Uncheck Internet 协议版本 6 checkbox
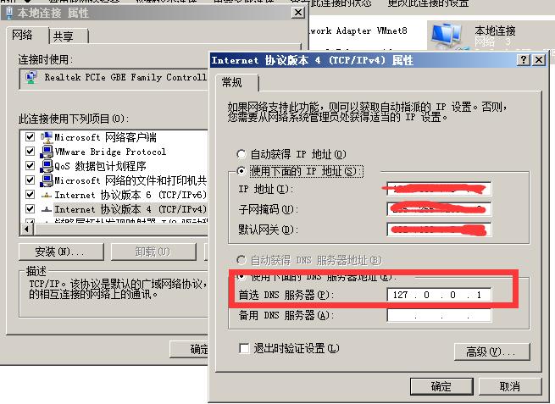Viewport: 555px width, 404px height. tap(31, 195)
